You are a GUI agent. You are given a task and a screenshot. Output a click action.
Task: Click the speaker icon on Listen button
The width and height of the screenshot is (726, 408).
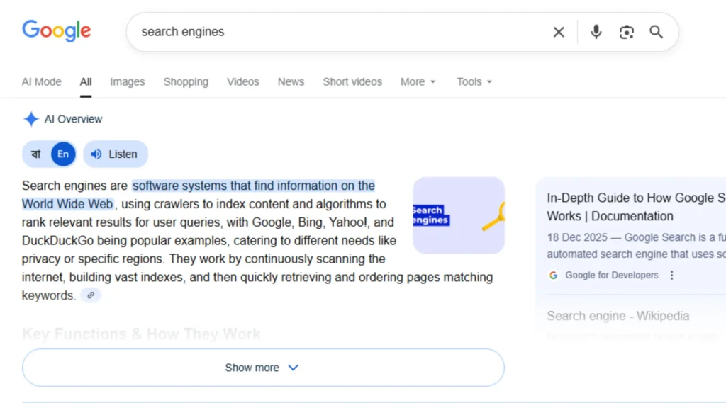coord(95,154)
